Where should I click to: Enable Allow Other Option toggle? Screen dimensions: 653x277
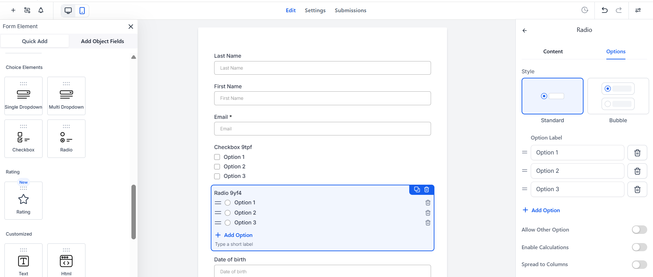pos(639,230)
